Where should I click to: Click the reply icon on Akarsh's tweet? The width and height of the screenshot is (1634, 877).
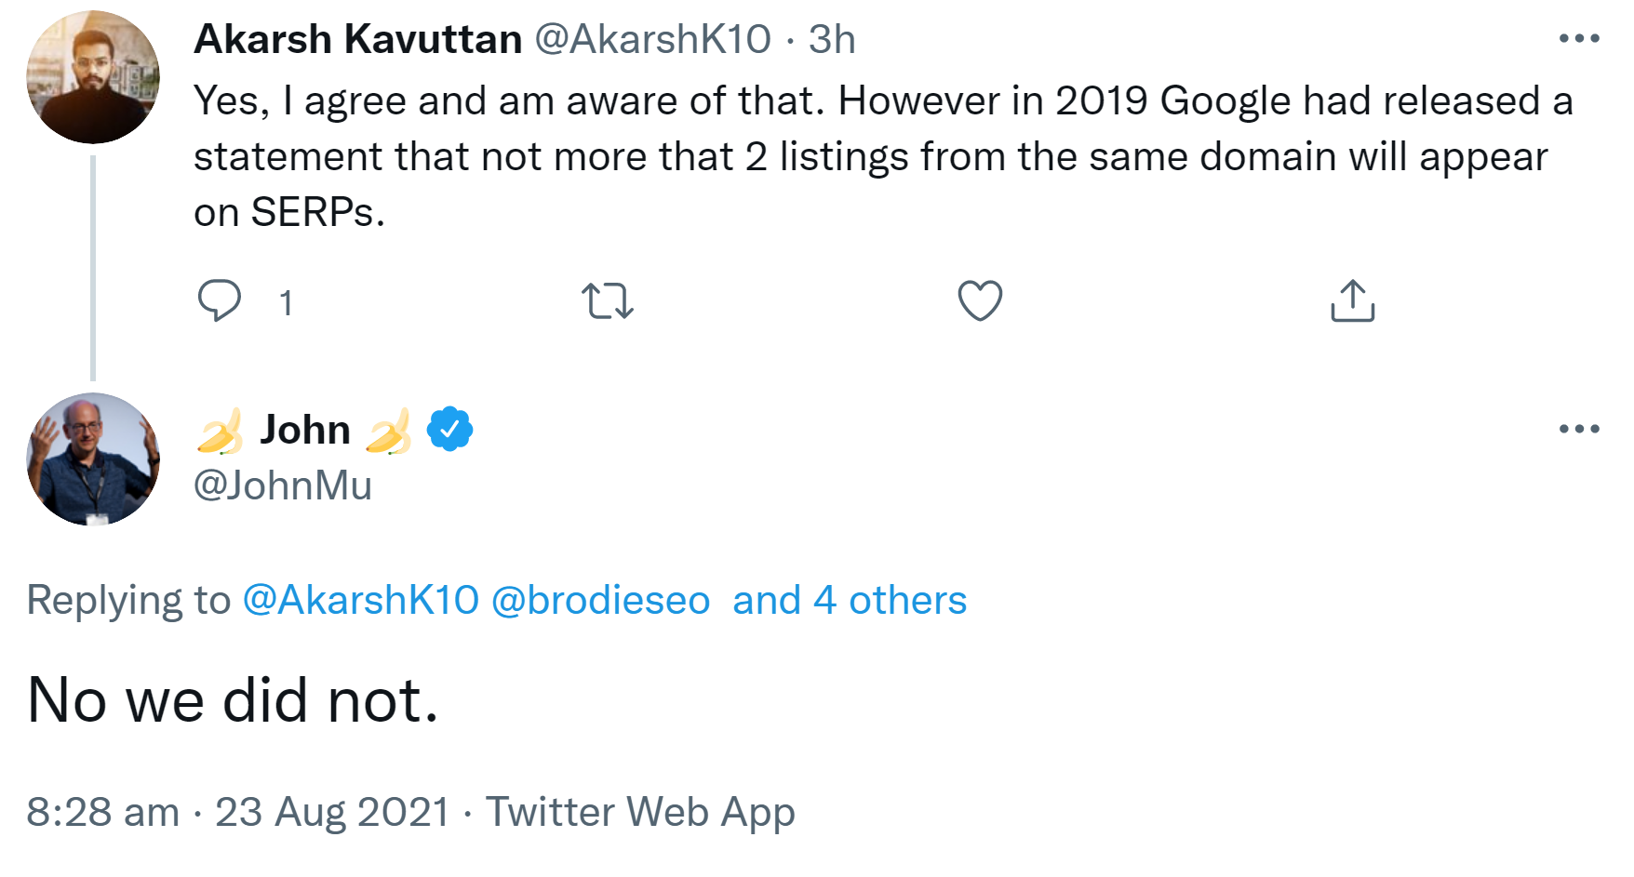pos(221,299)
